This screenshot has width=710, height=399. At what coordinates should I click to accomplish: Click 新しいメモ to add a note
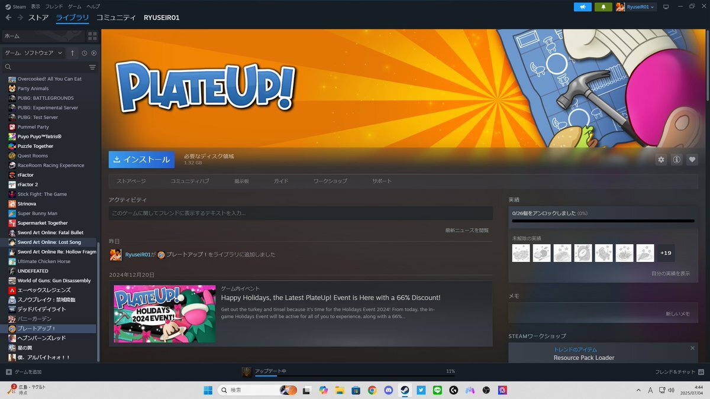[677, 314]
